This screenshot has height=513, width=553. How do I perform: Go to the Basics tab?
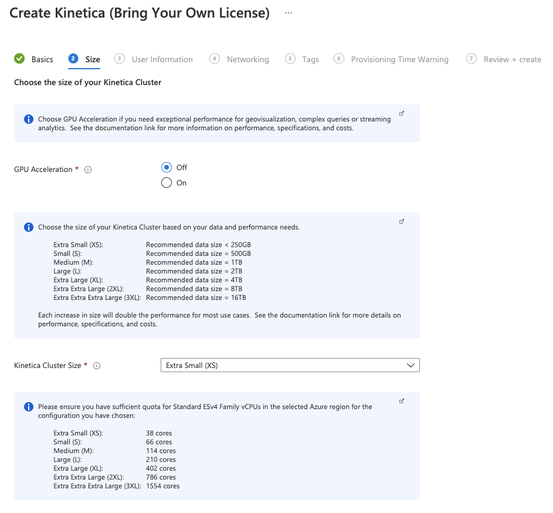(42, 59)
